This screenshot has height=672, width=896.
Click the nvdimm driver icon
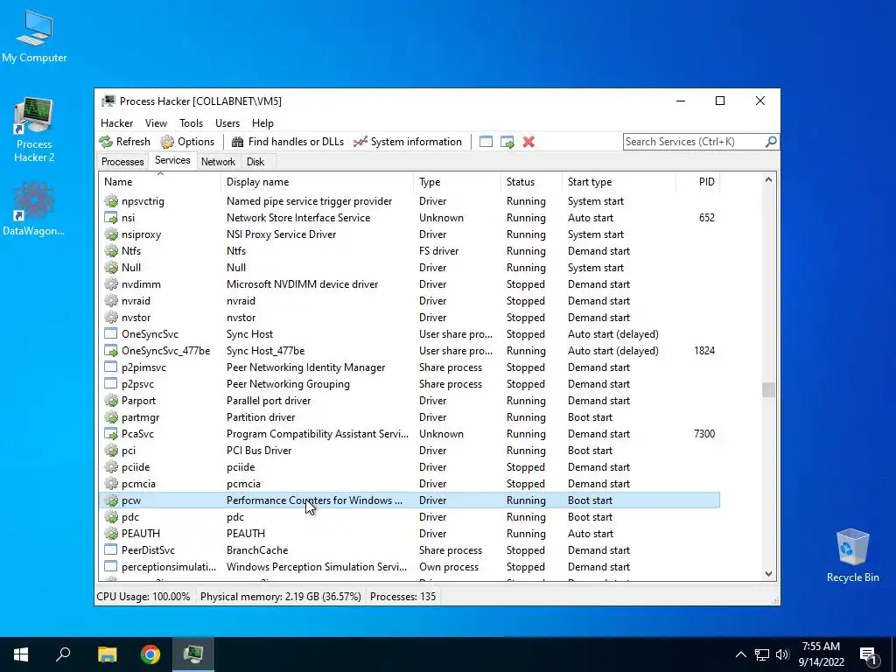point(111,284)
